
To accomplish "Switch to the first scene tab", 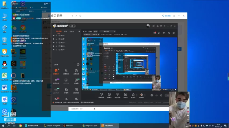I will click(x=59, y=31).
